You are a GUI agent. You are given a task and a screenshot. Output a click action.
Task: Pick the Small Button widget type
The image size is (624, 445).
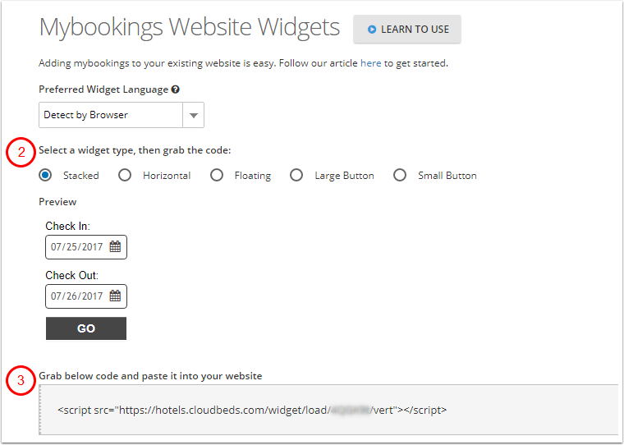(x=400, y=175)
